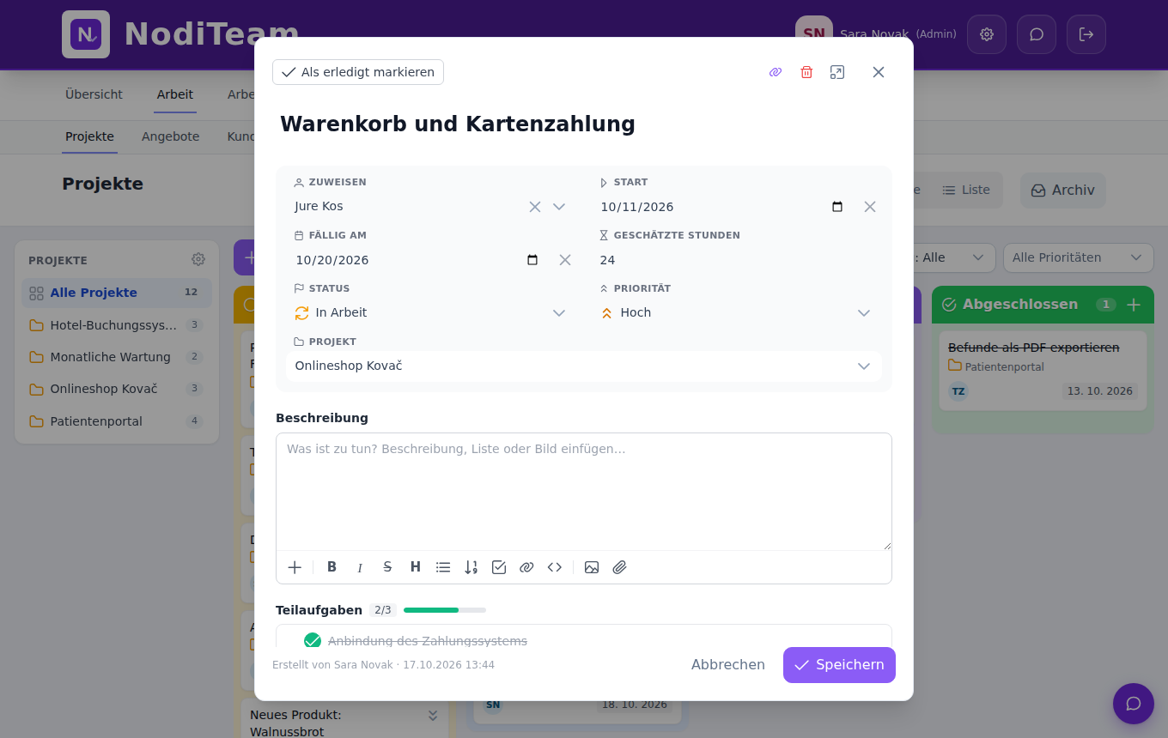Open the Angebote subtab
The height and width of the screenshot is (738, 1168).
[x=171, y=136]
